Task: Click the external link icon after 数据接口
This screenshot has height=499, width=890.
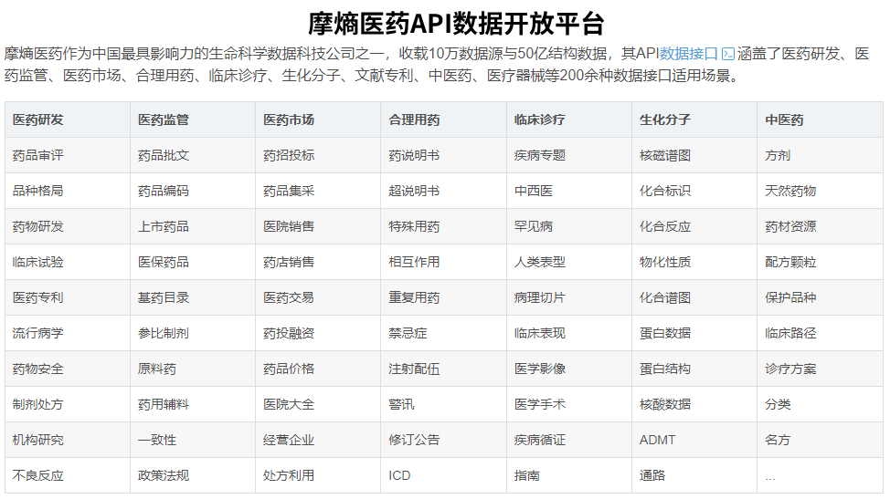Action: click(x=728, y=55)
